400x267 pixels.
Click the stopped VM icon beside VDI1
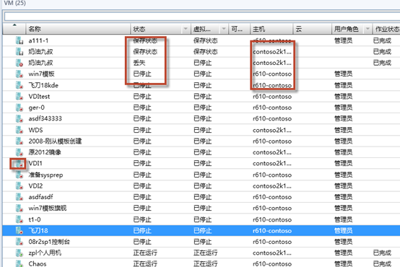(19, 164)
